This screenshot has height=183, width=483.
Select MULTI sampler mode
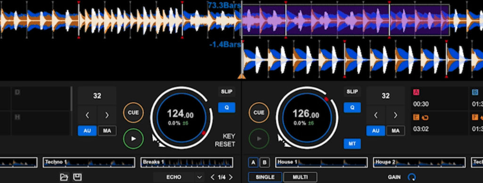click(300, 177)
